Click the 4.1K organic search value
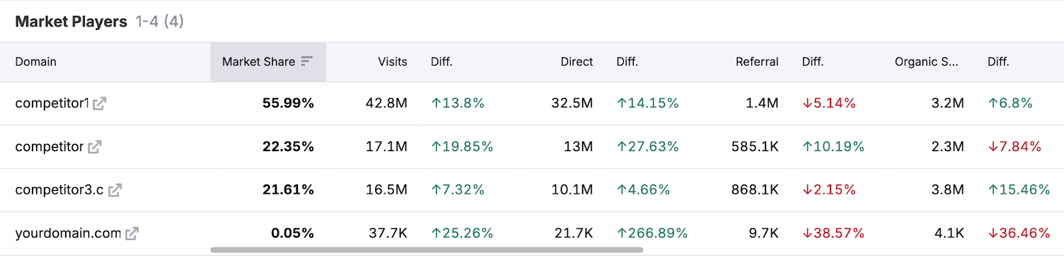The width and height of the screenshot is (1064, 262). tap(949, 233)
